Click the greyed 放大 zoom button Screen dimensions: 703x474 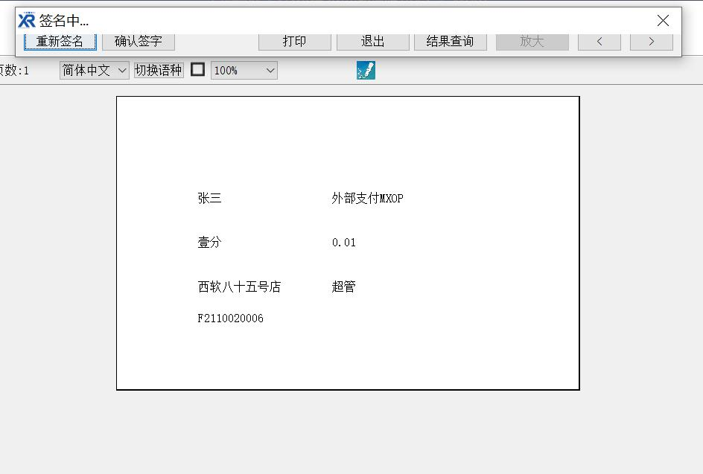pos(532,42)
